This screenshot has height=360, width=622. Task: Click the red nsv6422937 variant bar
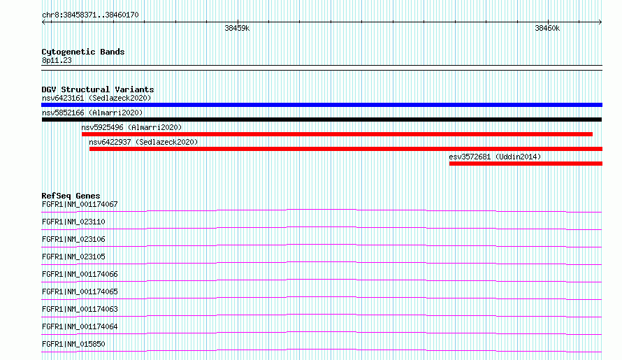pos(346,149)
